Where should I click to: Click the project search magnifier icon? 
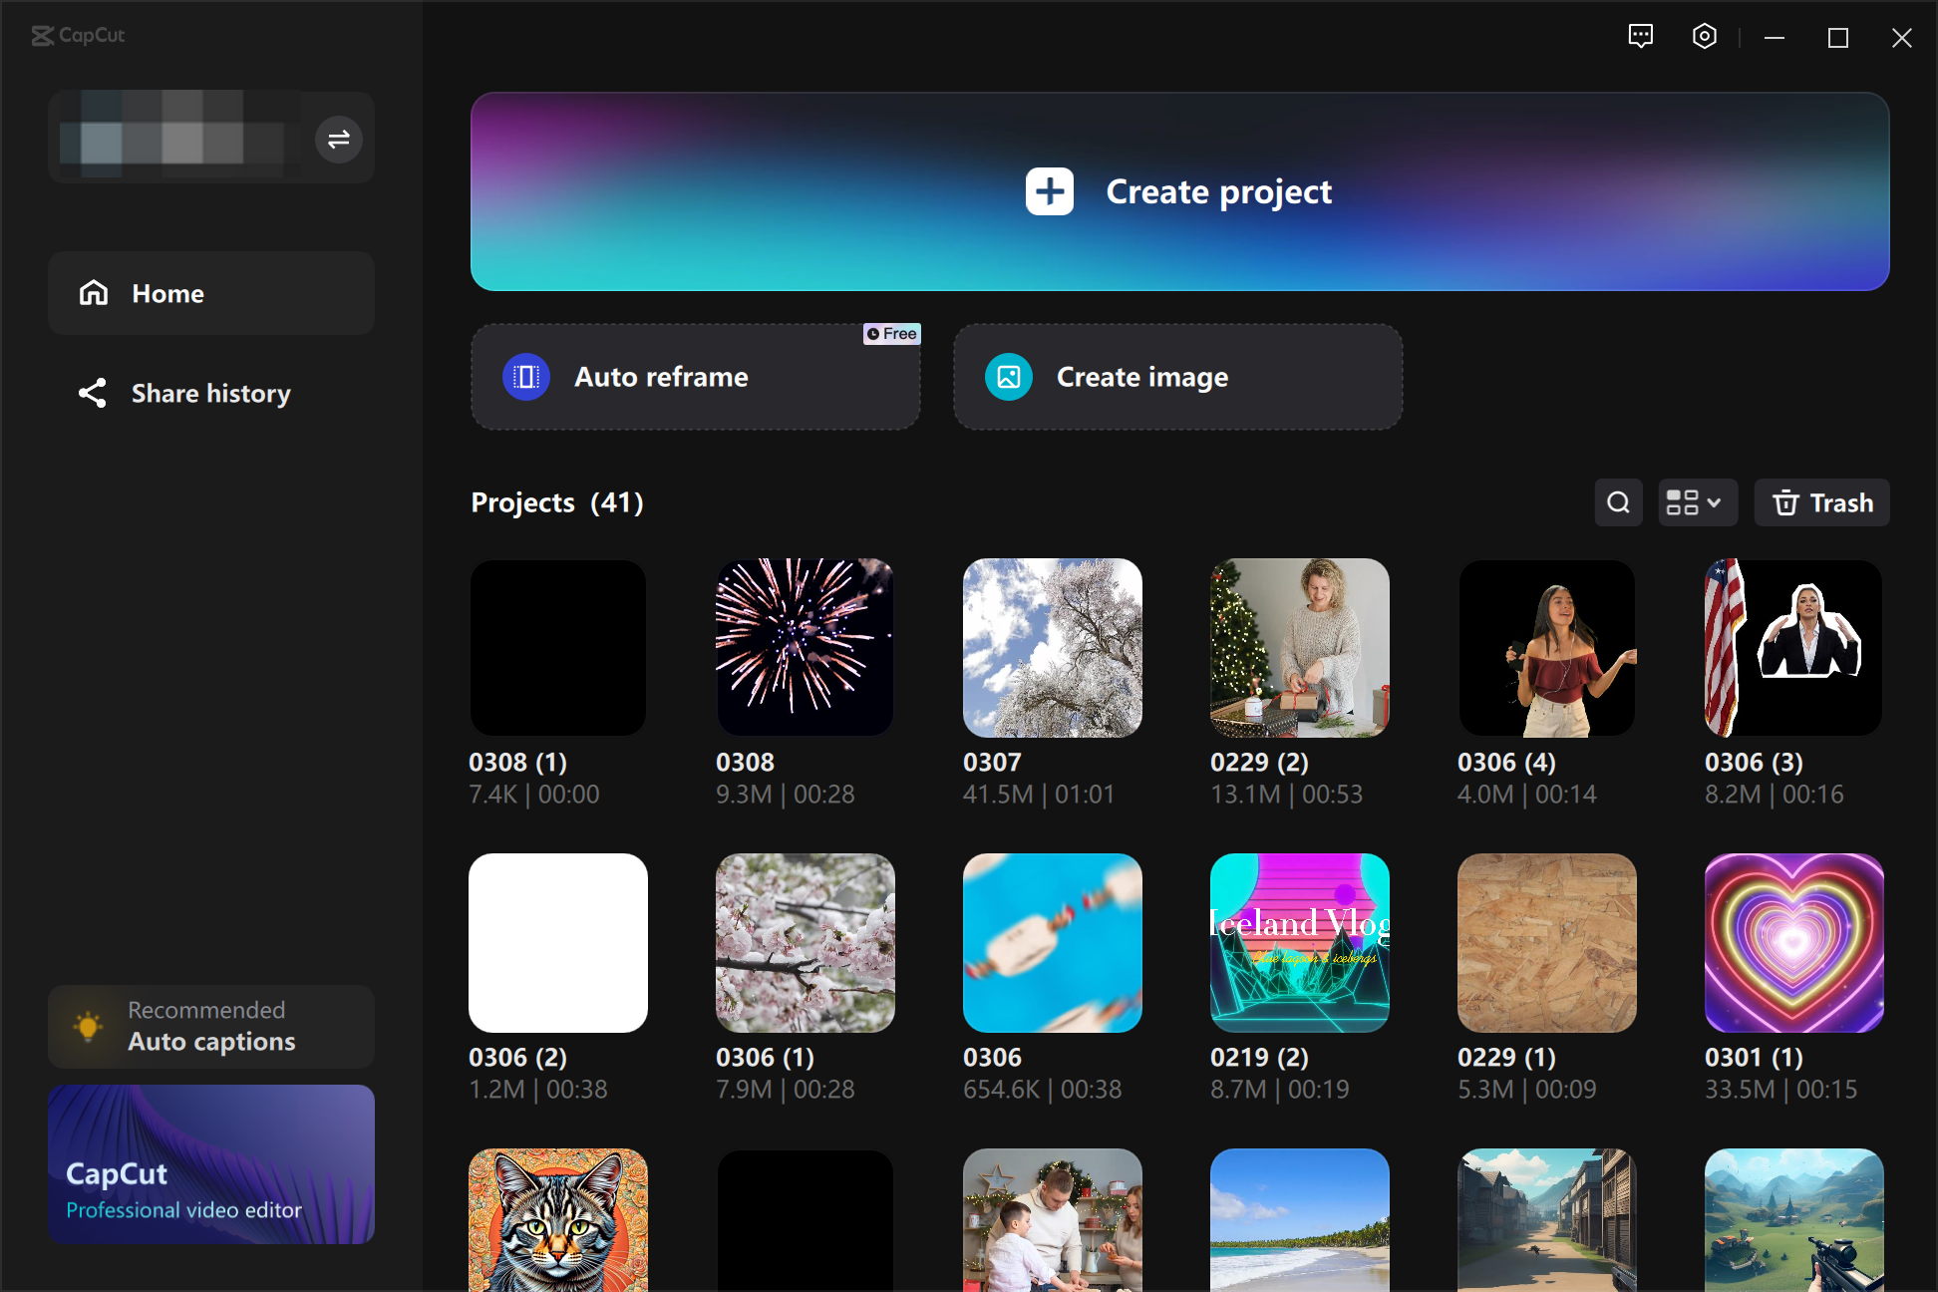[1618, 502]
